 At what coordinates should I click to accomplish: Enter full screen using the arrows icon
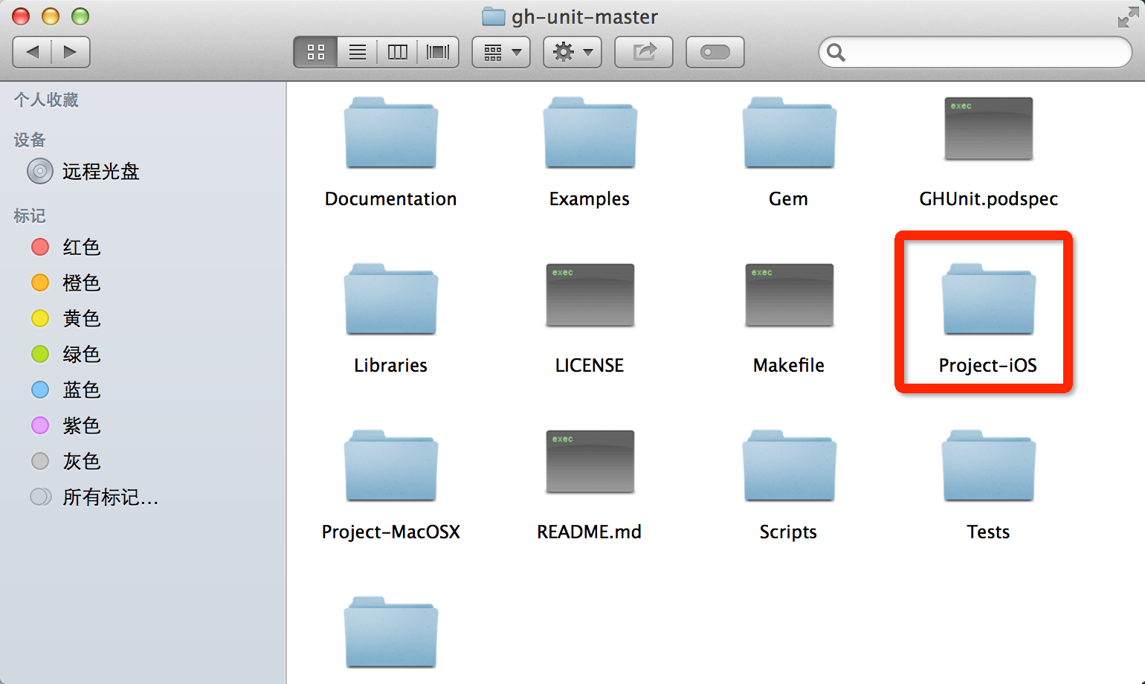point(1128,17)
